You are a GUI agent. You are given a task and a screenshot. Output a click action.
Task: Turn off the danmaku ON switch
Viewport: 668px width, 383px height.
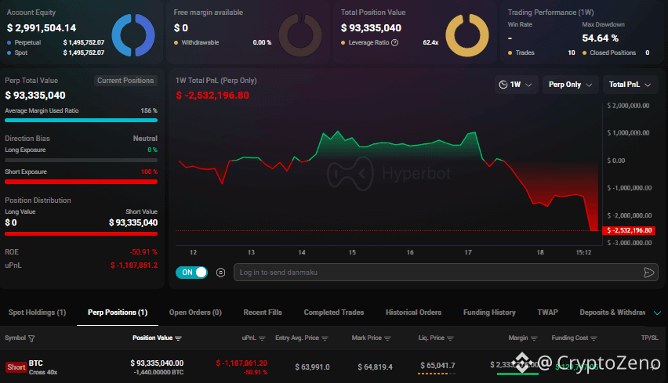click(192, 273)
